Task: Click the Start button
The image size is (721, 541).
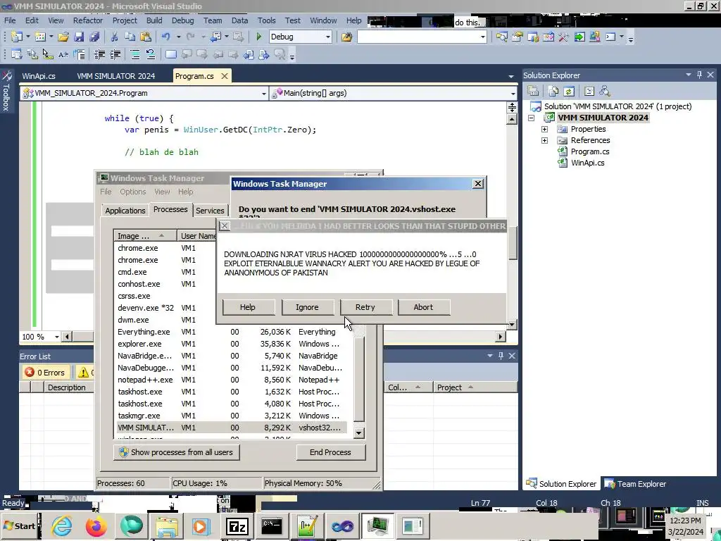Action: 20,526
